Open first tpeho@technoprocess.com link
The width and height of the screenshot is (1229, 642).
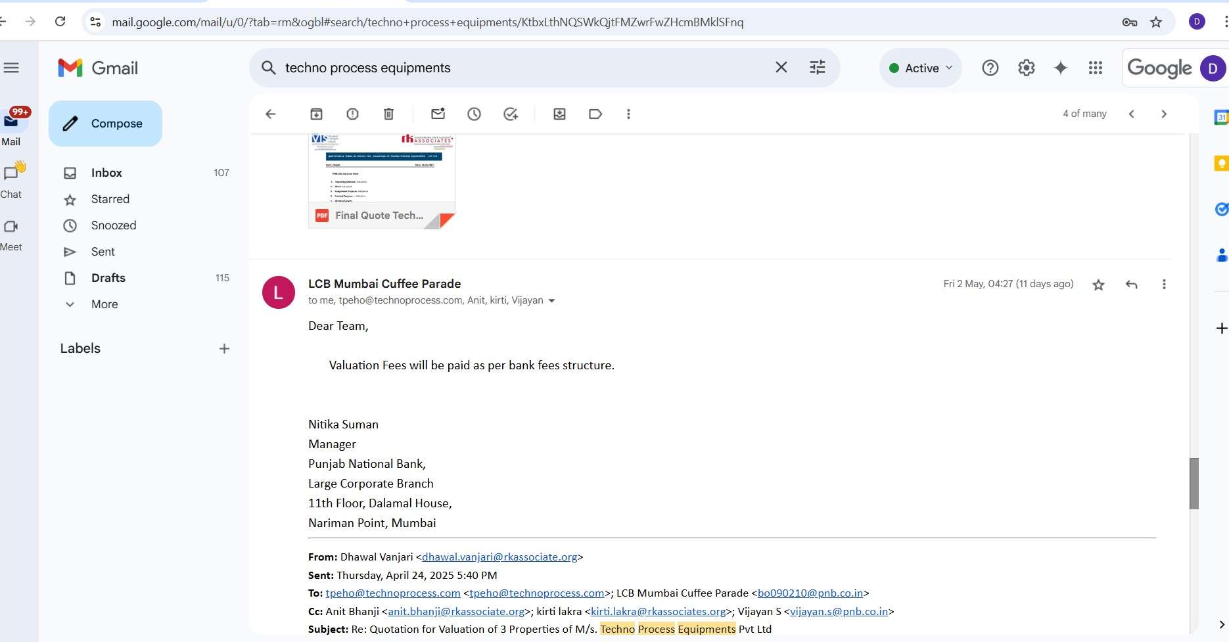[x=393, y=593]
